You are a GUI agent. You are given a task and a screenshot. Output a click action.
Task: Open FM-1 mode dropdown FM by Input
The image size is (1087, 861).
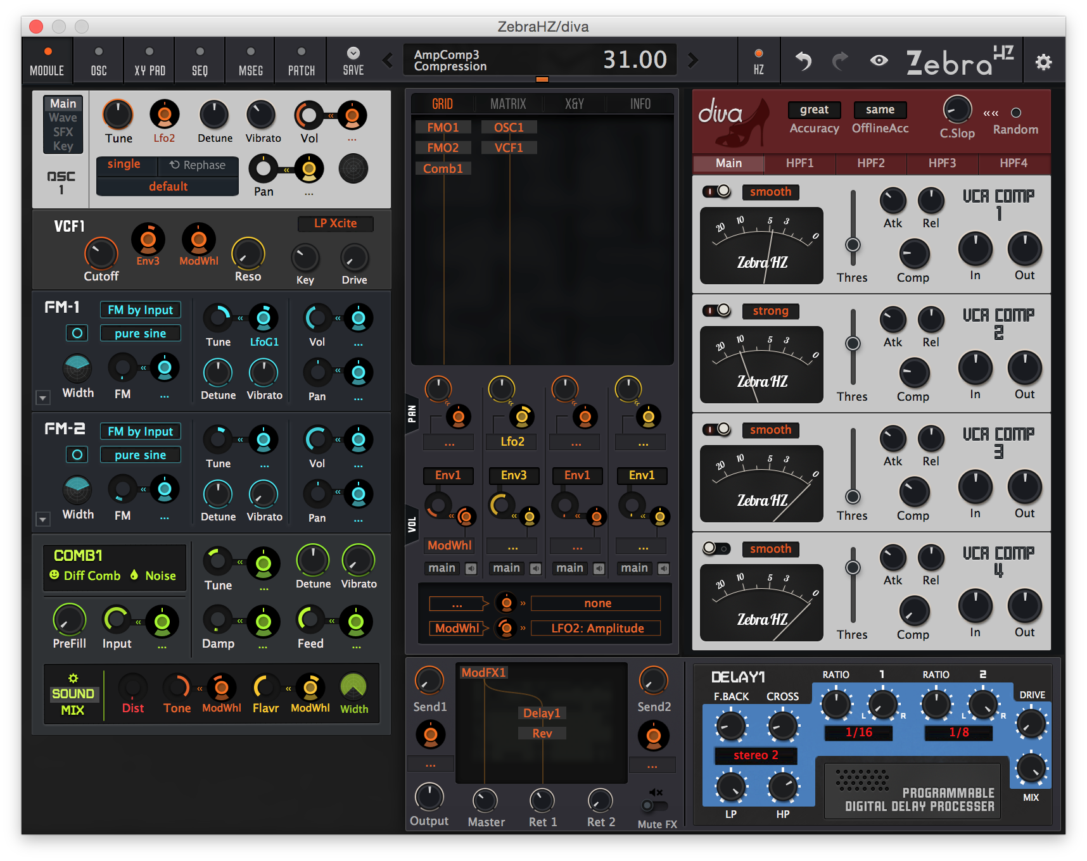[x=140, y=310]
